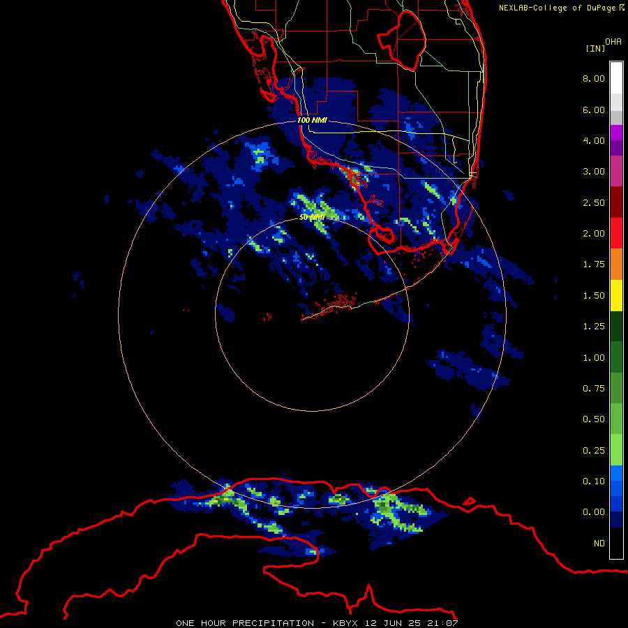Click the 4.00 legend value

tap(594, 140)
